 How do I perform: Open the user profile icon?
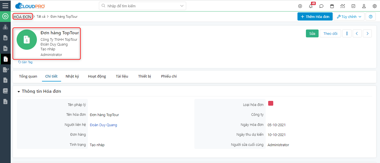[x=364, y=6]
